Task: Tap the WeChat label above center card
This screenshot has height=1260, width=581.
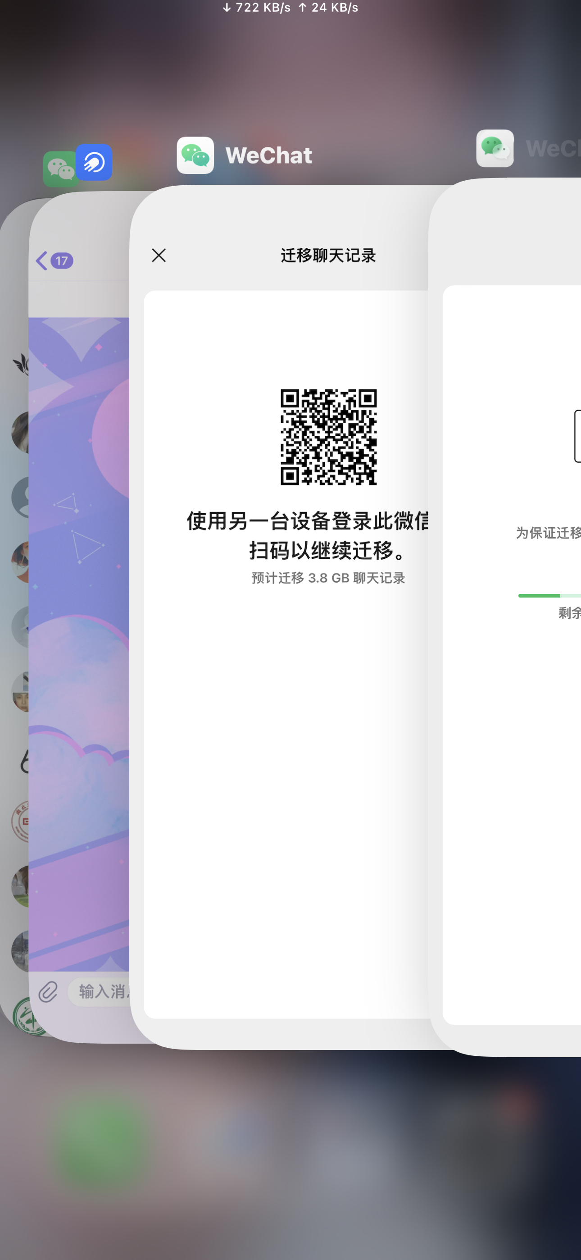Action: [x=268, y=155]
